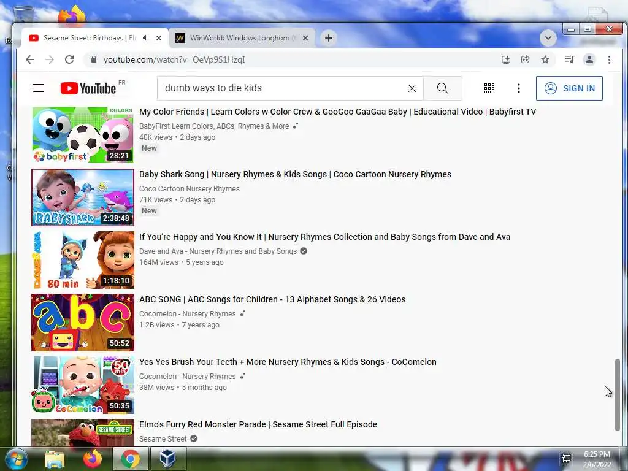Open the Chrome profile avatar icon

tap(589, 59)
